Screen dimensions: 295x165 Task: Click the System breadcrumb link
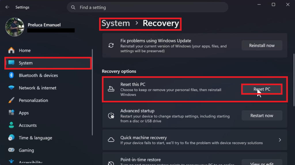[x=116, y=23]
